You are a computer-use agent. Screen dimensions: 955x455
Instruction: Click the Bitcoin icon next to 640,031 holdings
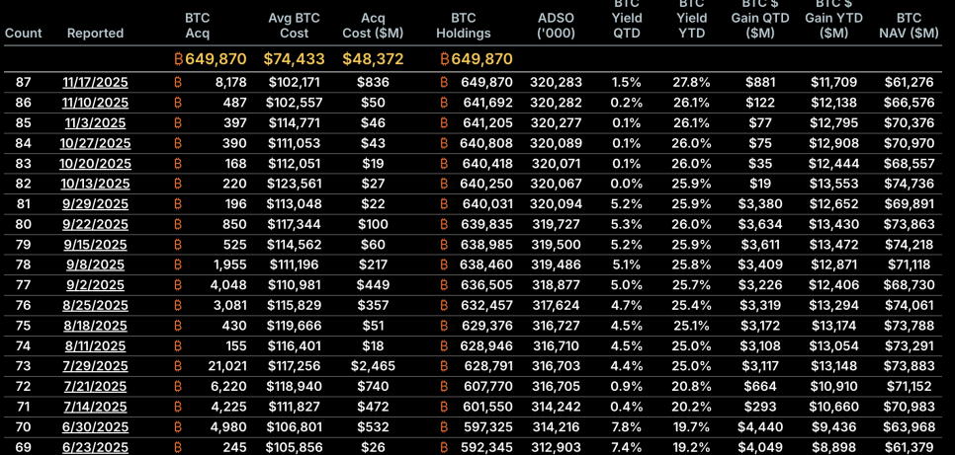tap(444, 204)
